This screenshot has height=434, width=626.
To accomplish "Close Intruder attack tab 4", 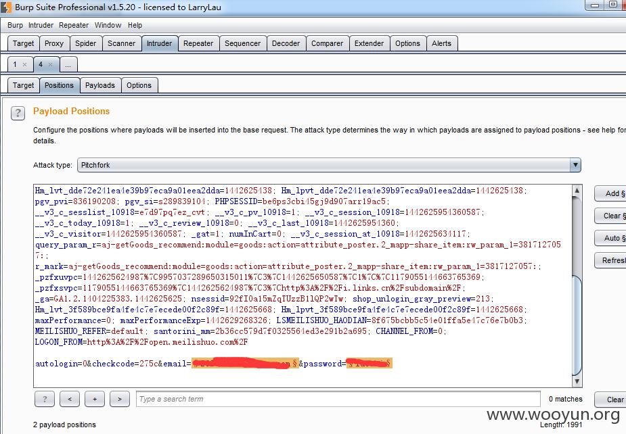I will (50, 65).
